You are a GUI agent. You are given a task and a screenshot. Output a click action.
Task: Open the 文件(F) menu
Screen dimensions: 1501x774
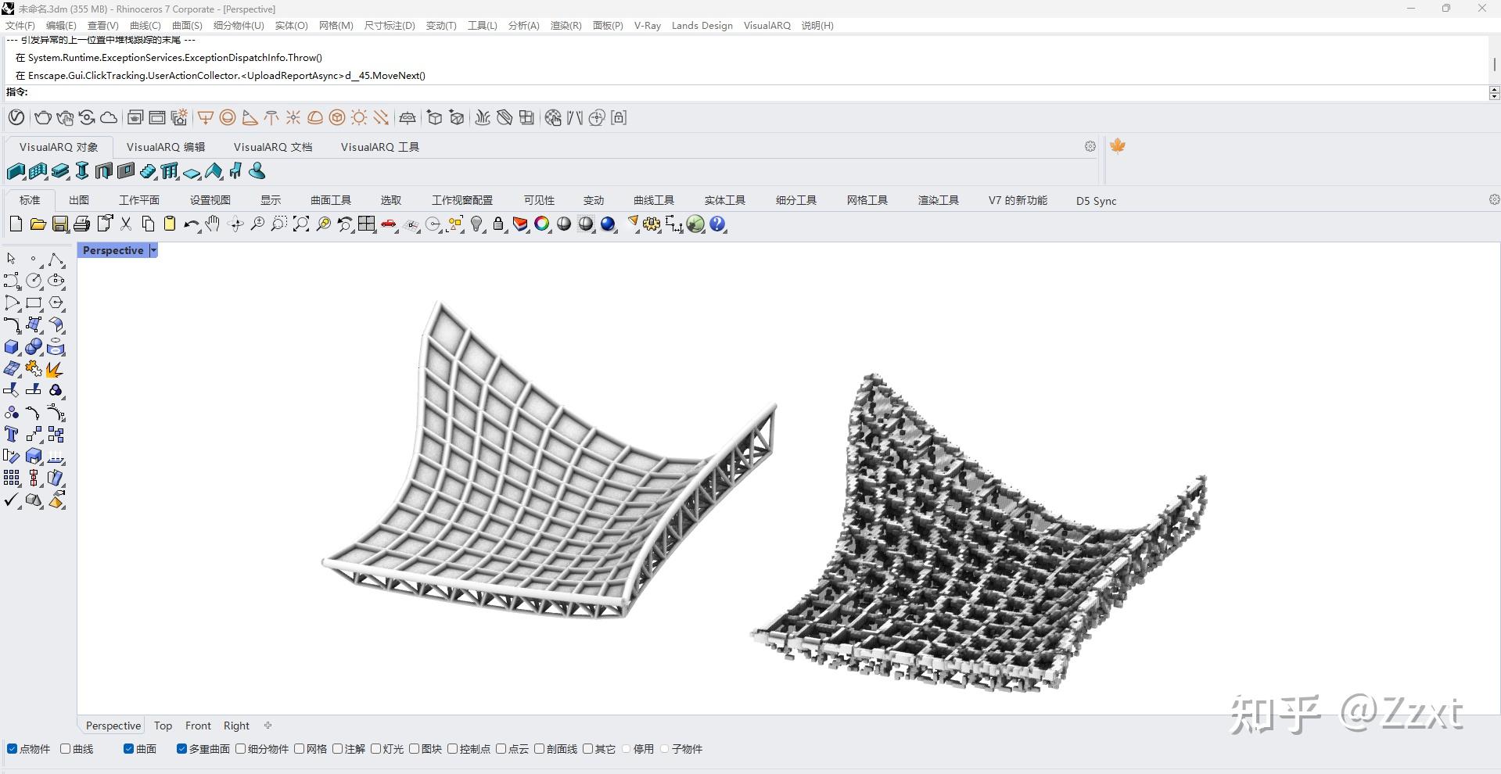(x=20, y=26)
